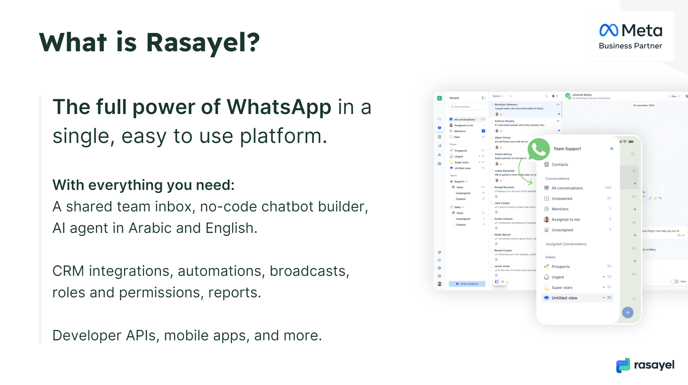Open the Contacts icon in the left sidebar
Screen dimensions: 688x385
440,137
